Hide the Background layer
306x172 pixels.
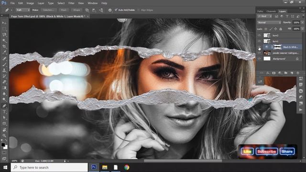(x=259, y=59)
